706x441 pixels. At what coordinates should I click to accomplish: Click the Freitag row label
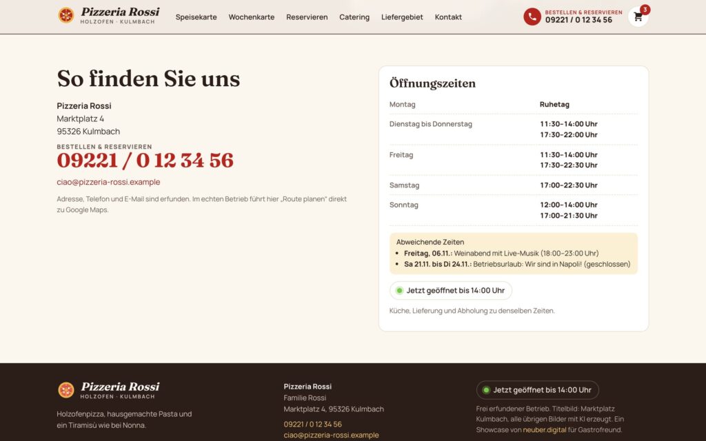click(401, 155)
